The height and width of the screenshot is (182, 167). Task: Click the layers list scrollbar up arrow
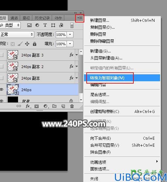point(81,52)
